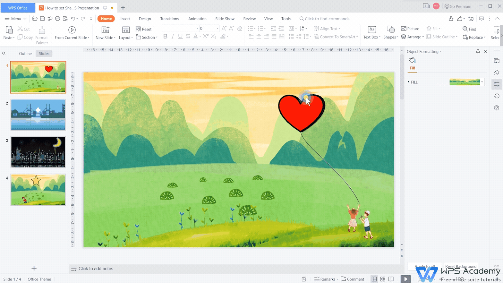The height and width of the screenshot is (283, 503).
Task: Click the WPS Office home tab
Action: click(18, 8)
